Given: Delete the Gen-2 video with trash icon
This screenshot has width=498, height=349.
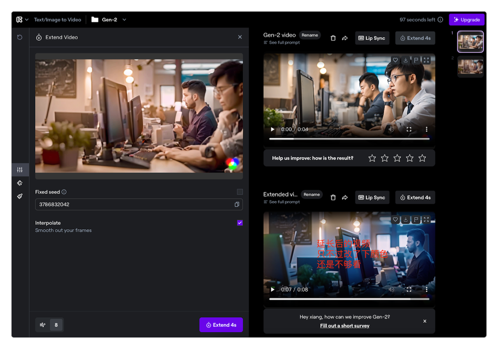Looking at the screenshot, I should pos(333,38).
